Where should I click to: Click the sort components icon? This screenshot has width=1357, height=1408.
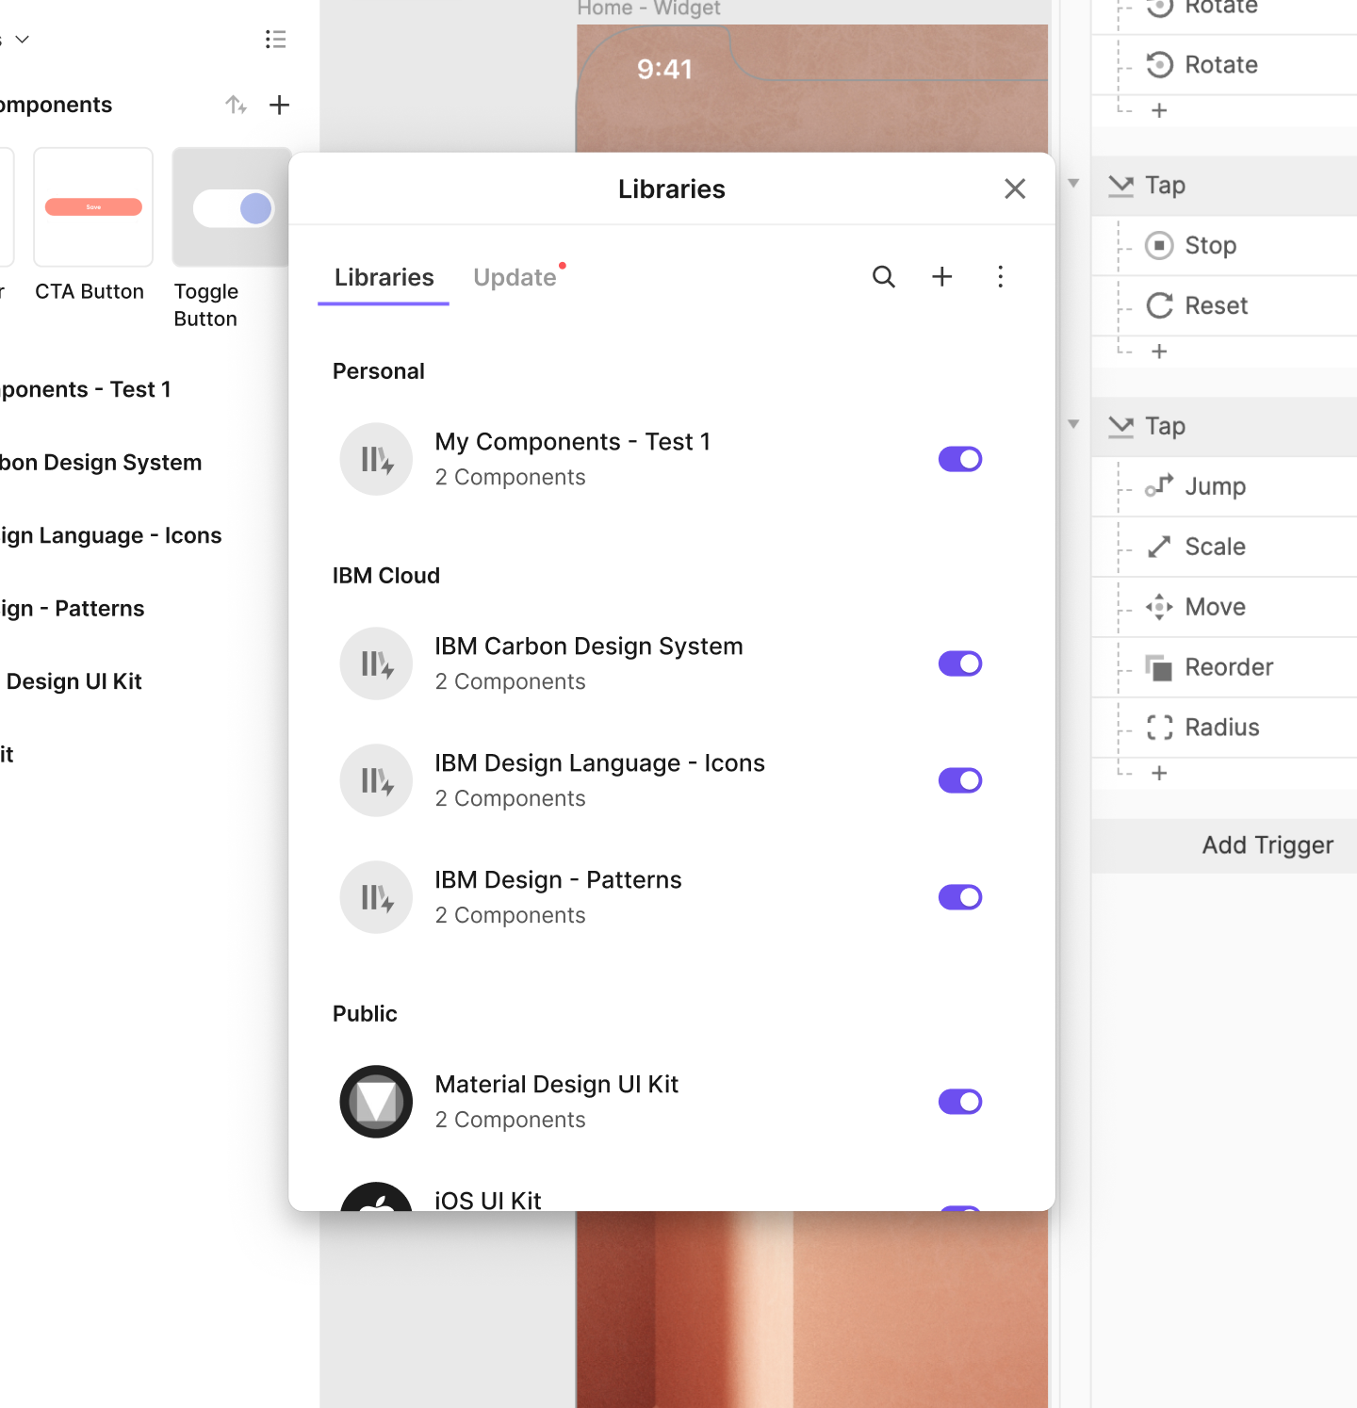tap(236, 105)
